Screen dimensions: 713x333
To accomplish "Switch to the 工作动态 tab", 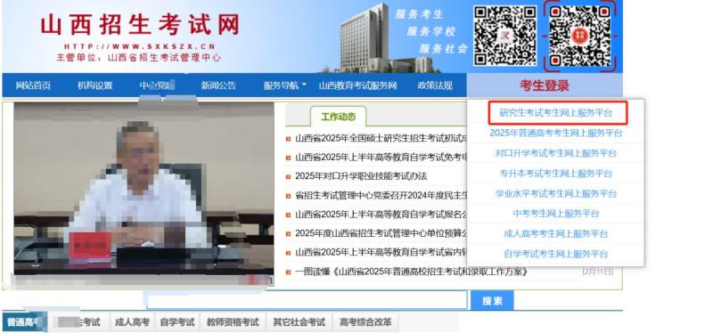I will 339,117.
